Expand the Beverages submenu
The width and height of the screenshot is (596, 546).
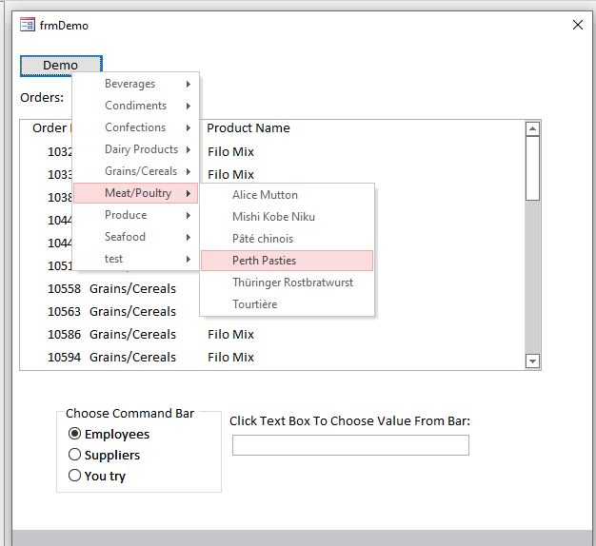point(136,84)
